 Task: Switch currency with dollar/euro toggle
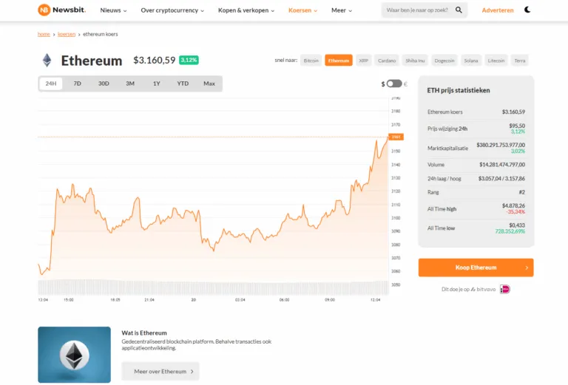point(394,84)
